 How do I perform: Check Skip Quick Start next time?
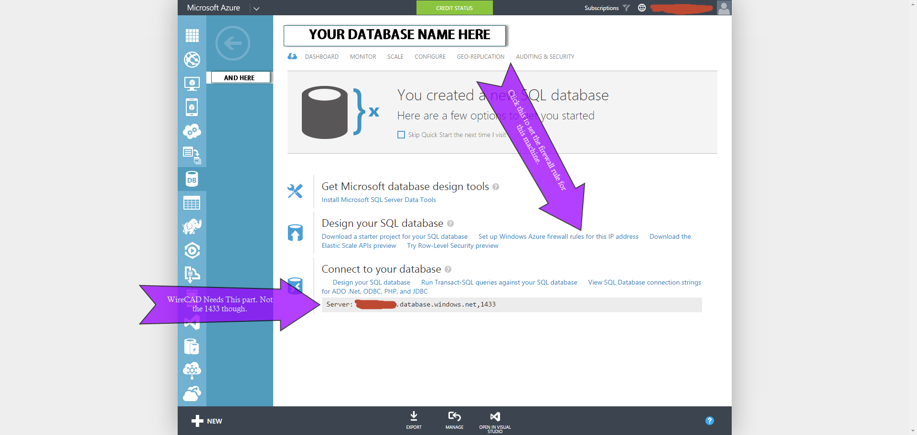pos(401,135)
